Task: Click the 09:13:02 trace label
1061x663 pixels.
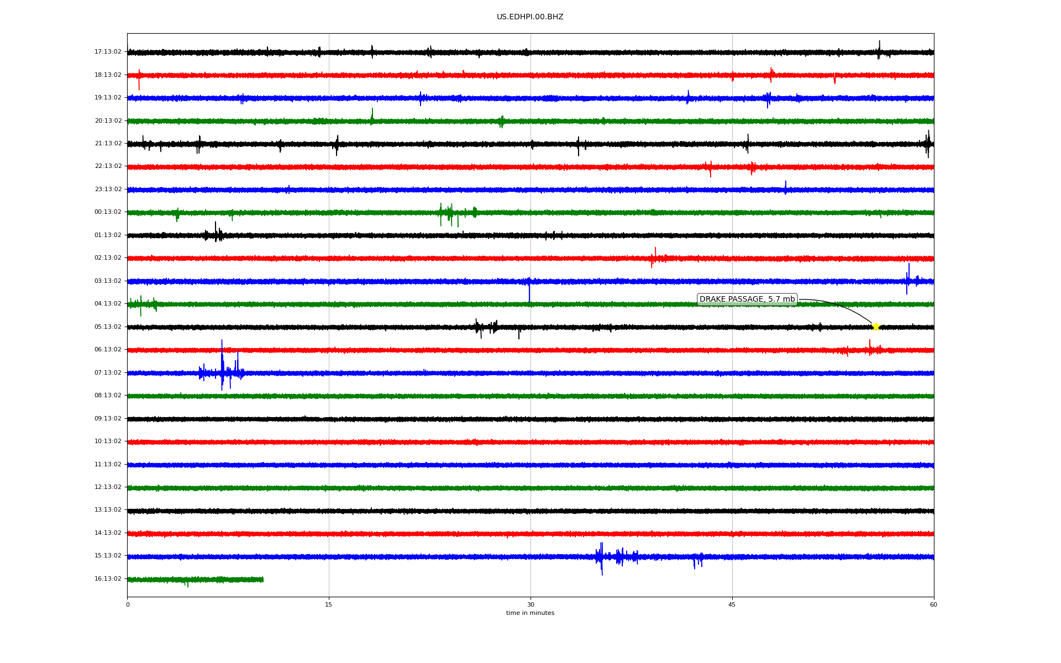Action: tap(108, 419)
